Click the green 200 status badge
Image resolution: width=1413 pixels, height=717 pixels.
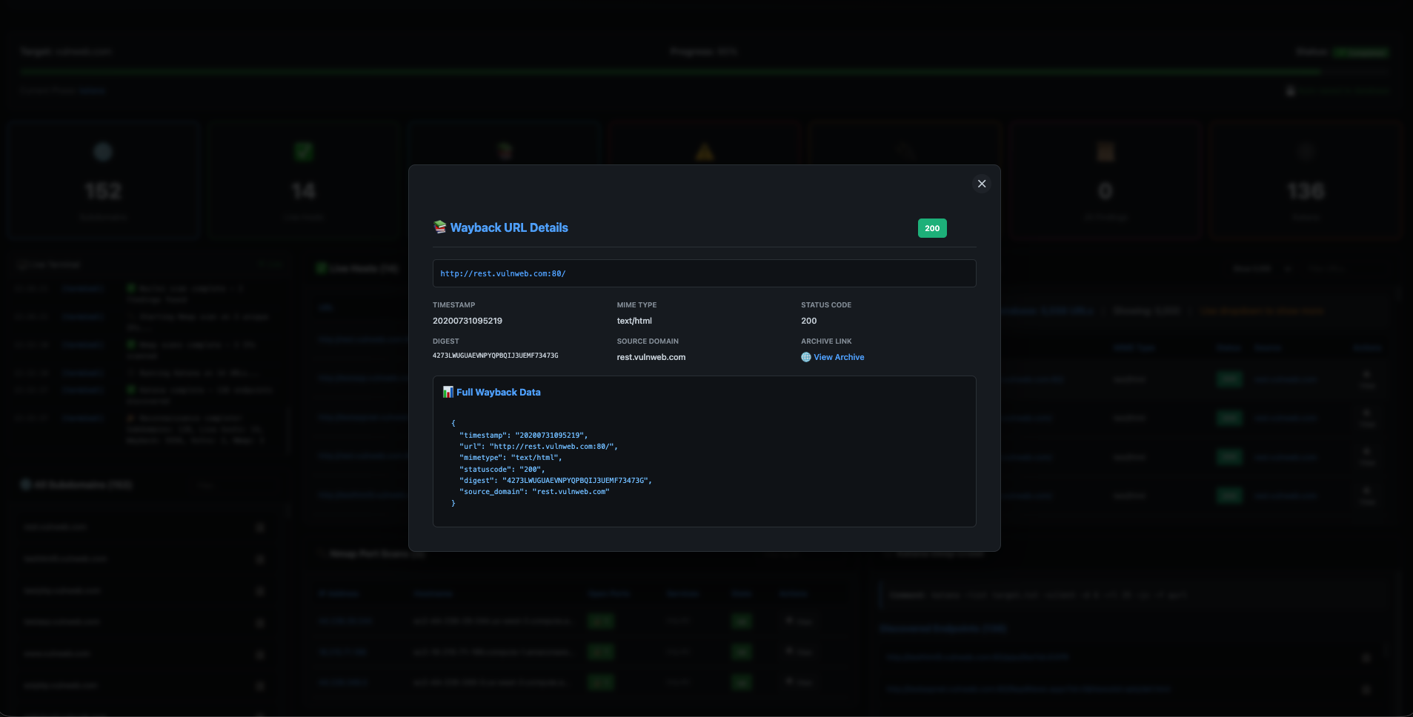tap(932, 228)
